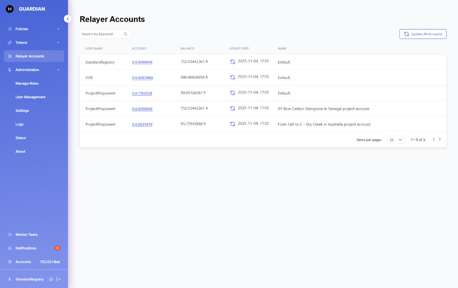Open account link 0.0.6057669
The image size is (458, 288).
[142, 78]
